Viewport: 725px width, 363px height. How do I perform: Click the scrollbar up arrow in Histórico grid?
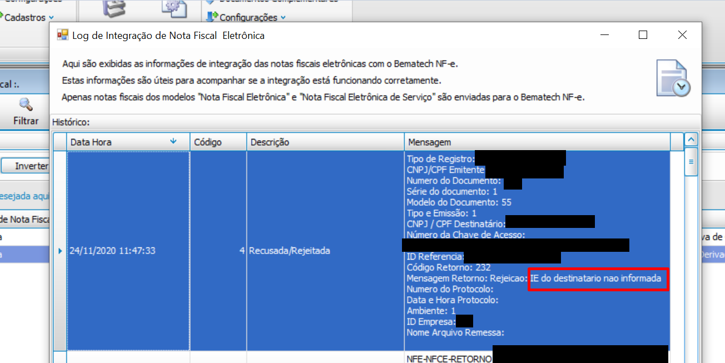pyautogui.click(x=691, y=140)
